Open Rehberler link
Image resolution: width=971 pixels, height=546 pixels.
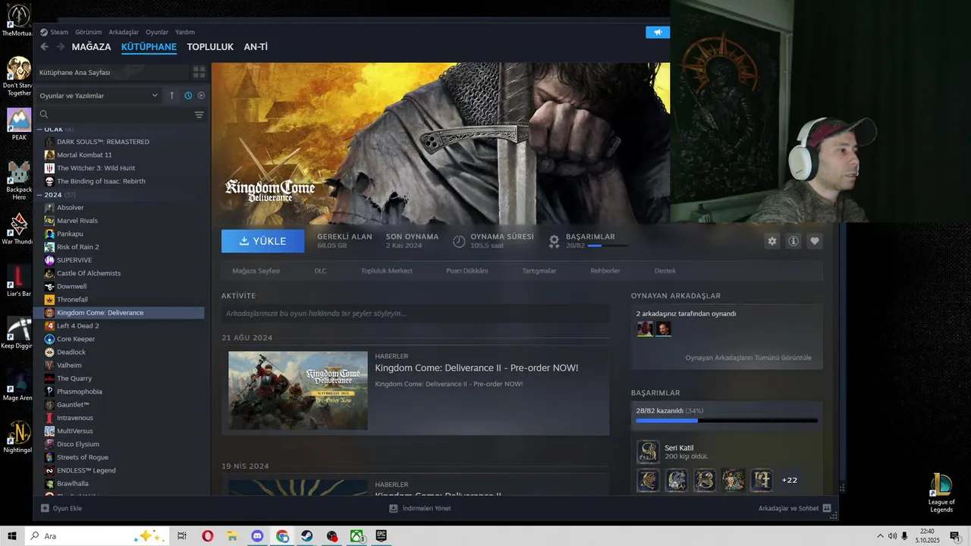(x=605, y=271)
